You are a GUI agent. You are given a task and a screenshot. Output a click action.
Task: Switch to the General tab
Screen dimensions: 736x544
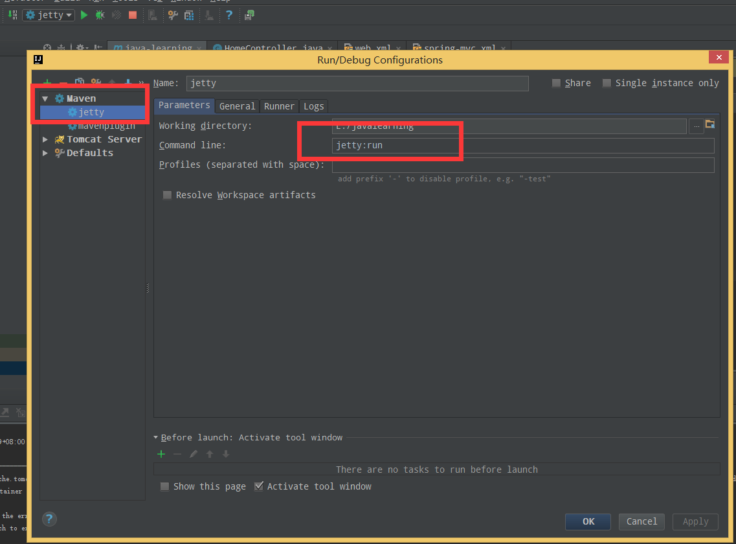[x=237, y=106]
